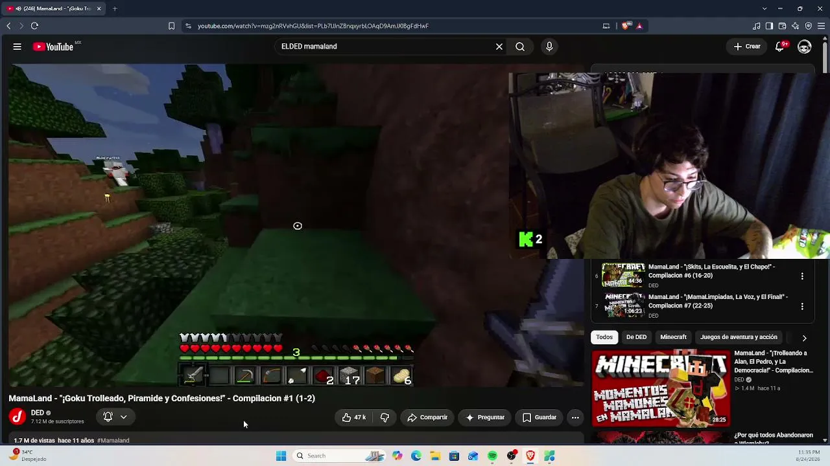Viewport: 830px width, 466px height.
Task: Click the taskbar Search box
Action: coord(339,456)
